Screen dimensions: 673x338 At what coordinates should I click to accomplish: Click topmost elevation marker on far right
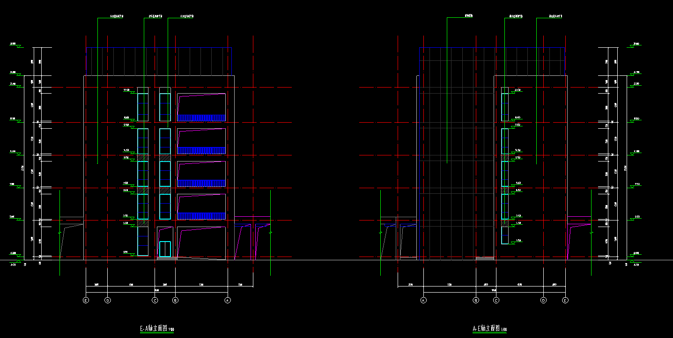636,45
